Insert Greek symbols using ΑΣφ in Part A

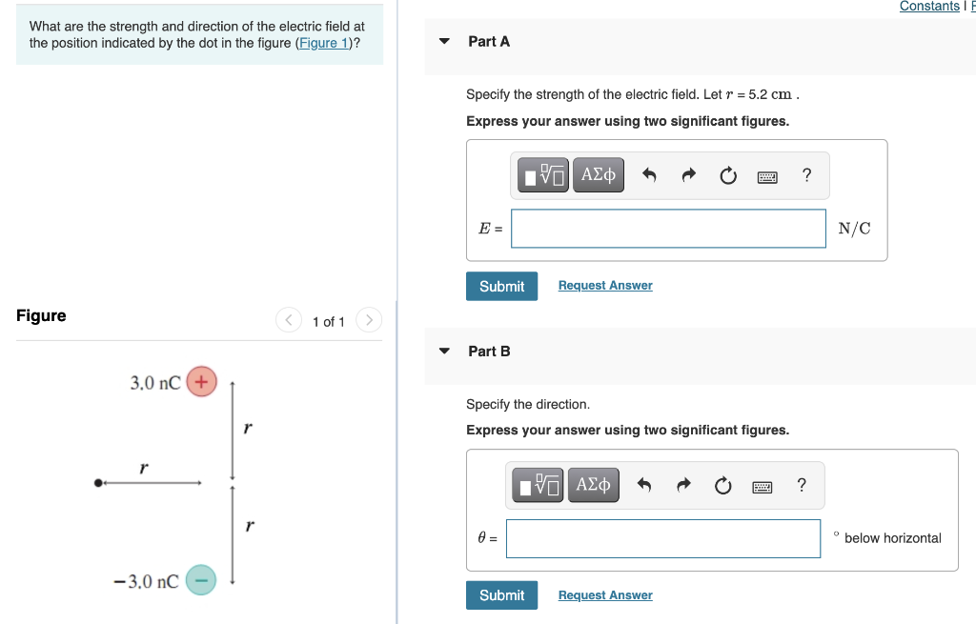(599, 174)
